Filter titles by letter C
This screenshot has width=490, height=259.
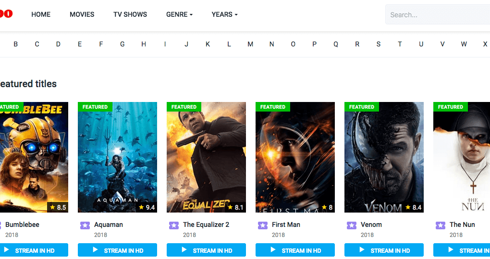tap(37, 44)
